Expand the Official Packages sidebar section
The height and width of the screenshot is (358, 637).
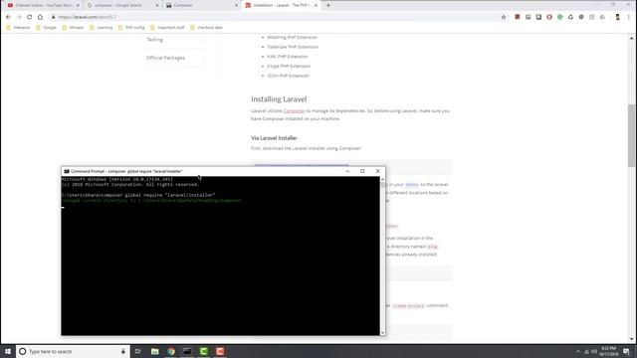(x=175, y=58)
